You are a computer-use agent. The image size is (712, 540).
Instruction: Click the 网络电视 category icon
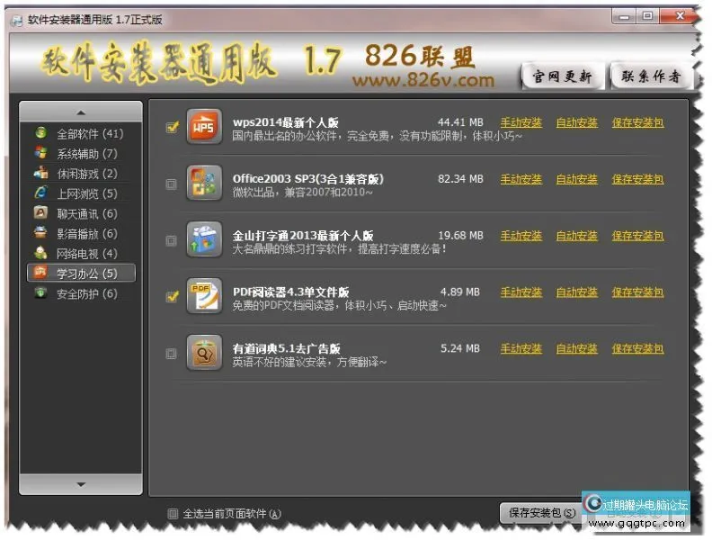pyautogui.click(x=40, y=253)
